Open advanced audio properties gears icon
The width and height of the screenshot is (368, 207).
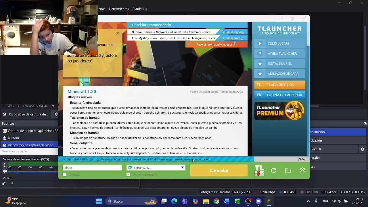(x=4, y=184)
